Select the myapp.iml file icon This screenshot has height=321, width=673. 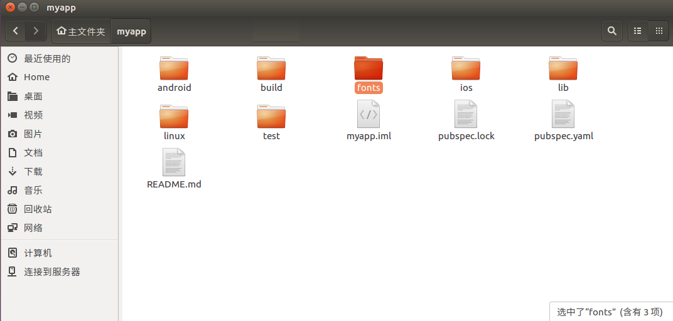(x=369, y=114)
